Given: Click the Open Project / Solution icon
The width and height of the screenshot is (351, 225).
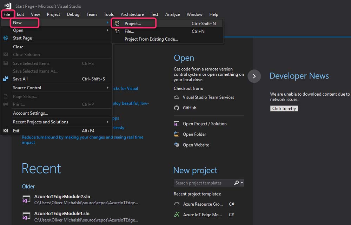Looking at the screenshot, I should [177, 124].
